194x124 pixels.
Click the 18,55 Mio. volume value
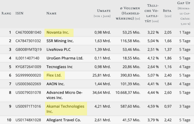tap(131, 58)
